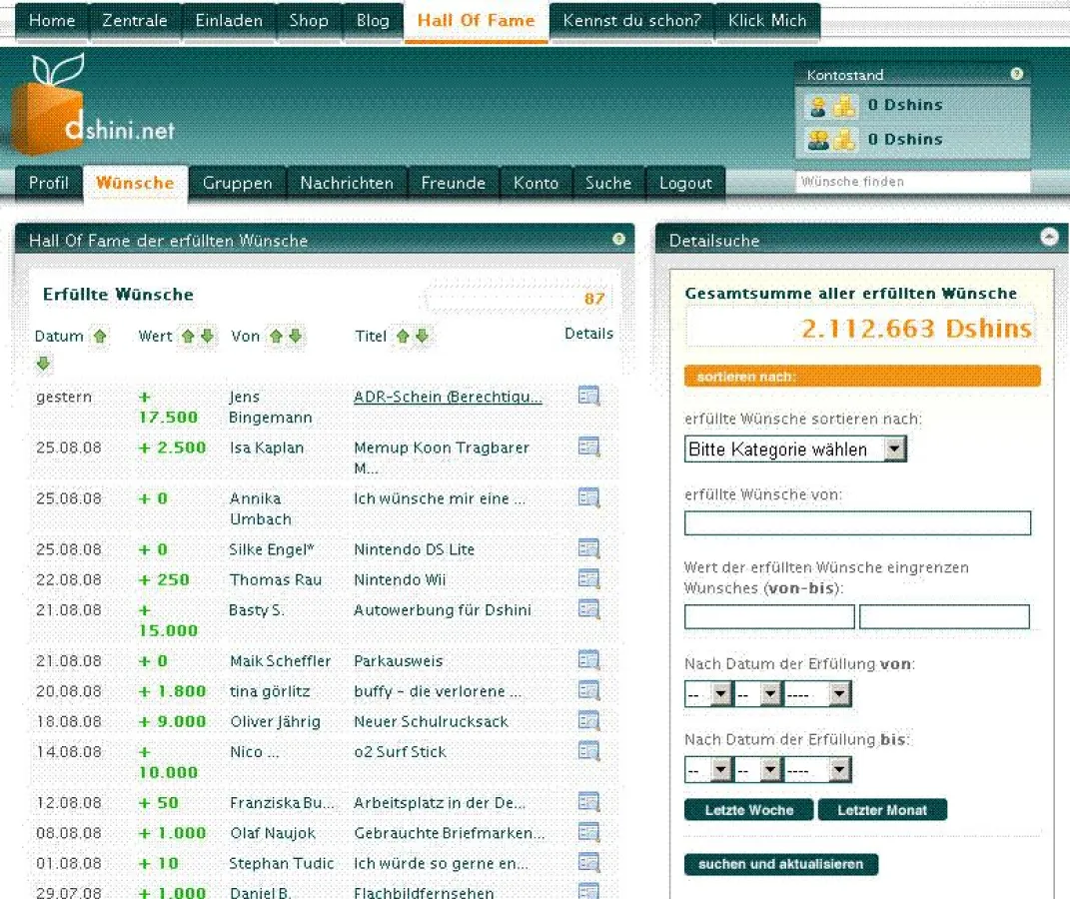The width and height of the screenshot is (1070, 899).
Task: Open details icon for Parkausweis wish
Action: click(588, 660)
